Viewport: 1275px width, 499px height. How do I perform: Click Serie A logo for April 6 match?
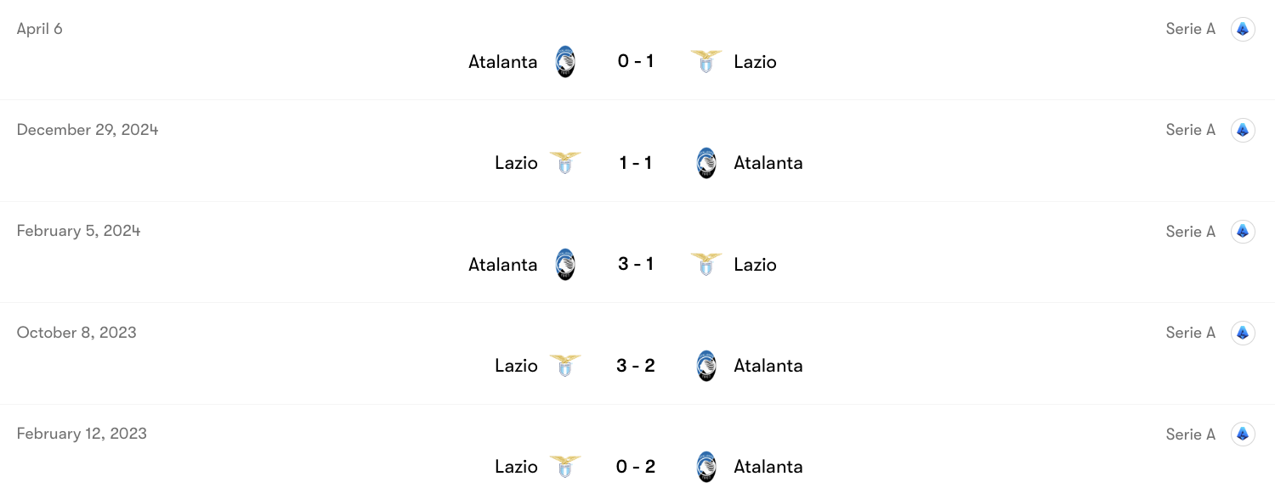click(x=1243, y=30)
